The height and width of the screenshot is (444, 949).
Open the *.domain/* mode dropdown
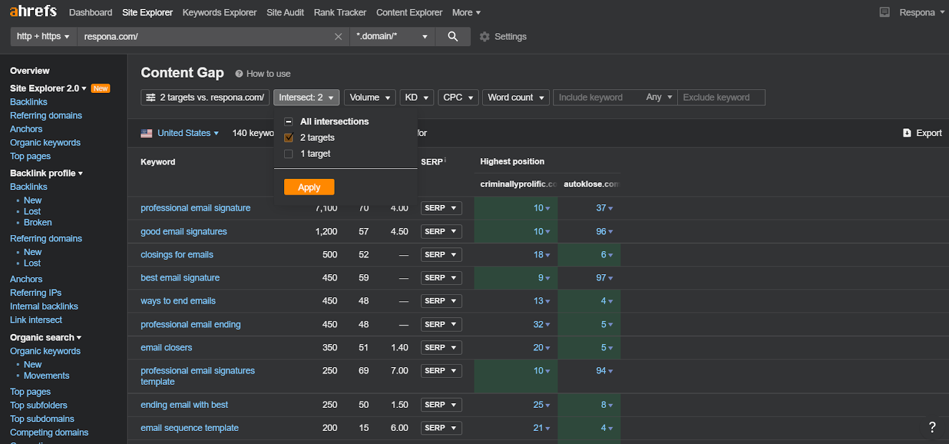point(392,37)
